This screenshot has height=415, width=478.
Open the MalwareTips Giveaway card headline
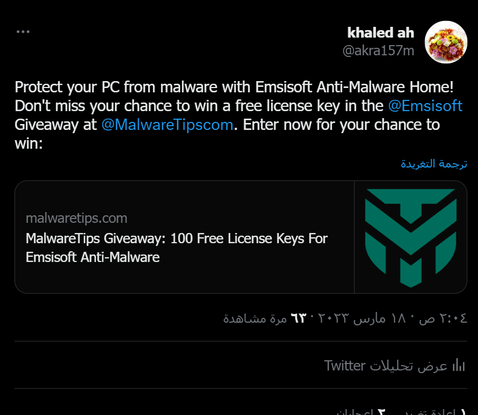177,238
